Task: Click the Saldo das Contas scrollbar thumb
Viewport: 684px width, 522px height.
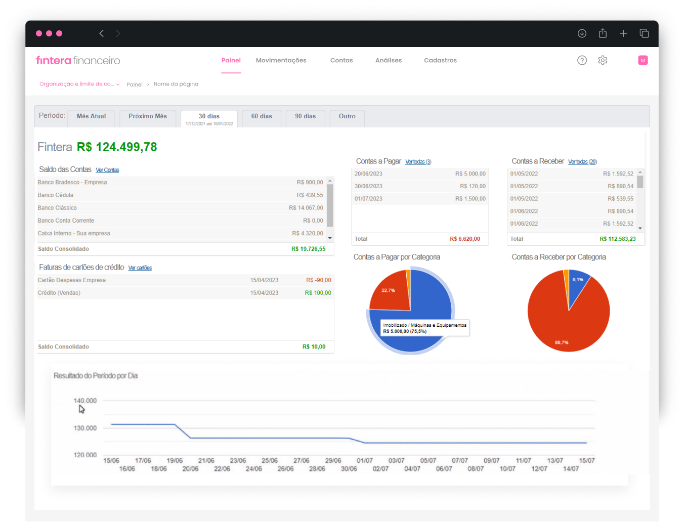Action: [330, 205]
